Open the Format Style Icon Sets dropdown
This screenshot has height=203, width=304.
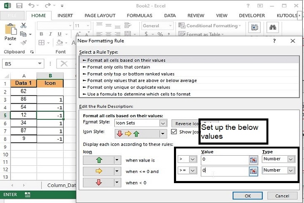163,123
